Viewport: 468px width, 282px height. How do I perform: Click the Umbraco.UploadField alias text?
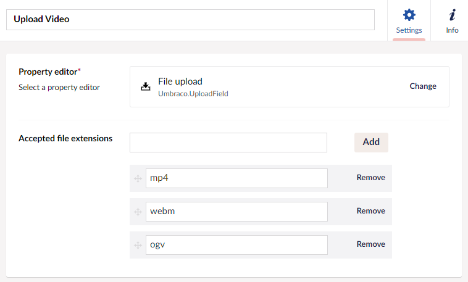193,94
